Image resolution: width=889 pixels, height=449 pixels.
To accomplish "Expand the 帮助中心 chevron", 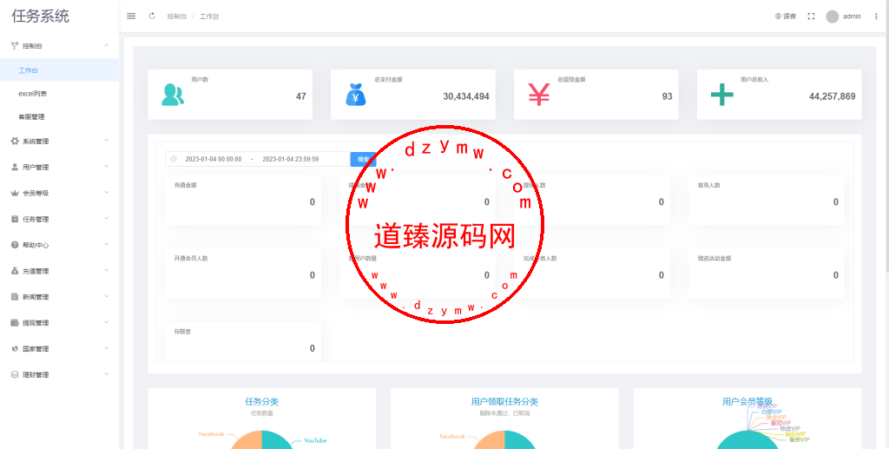I will point(107,244).
